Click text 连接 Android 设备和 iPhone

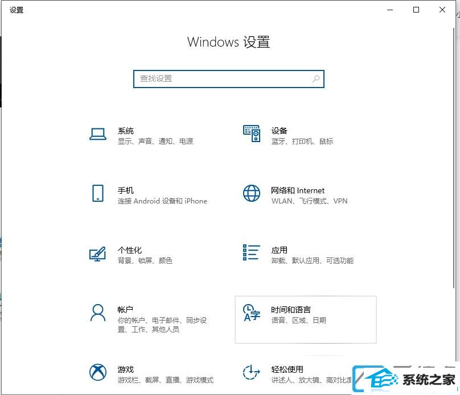tap(162, 201)
